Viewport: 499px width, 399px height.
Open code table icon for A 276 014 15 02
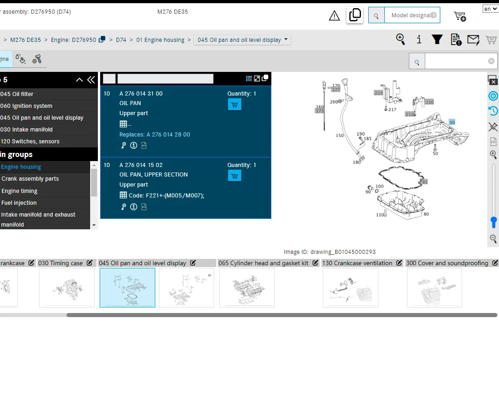click(123, 195)
